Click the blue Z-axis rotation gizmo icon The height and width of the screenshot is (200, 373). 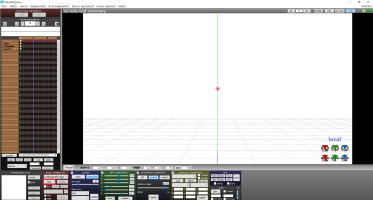(x=344, y=148)
